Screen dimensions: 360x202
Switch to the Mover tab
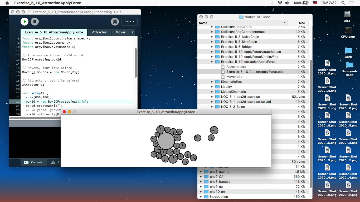coord(120,32)
